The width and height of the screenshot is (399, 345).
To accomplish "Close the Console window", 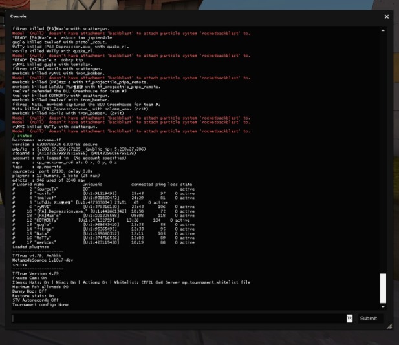I will point(387,17).
